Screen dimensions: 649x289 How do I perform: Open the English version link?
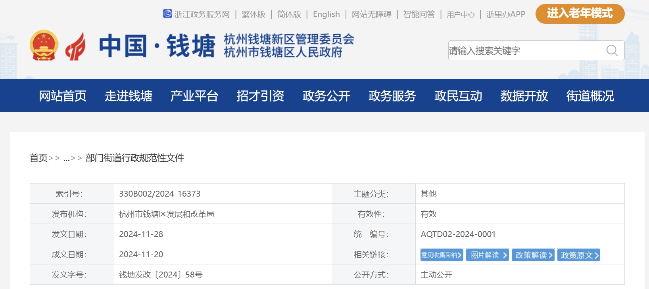coord(326,14)
